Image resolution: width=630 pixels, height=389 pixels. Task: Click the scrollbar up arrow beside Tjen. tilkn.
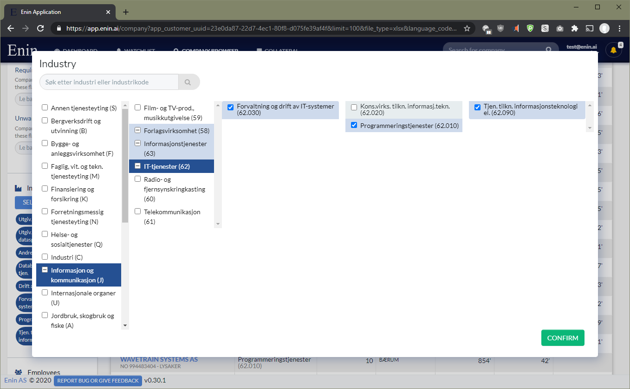[x=590, y=105]
